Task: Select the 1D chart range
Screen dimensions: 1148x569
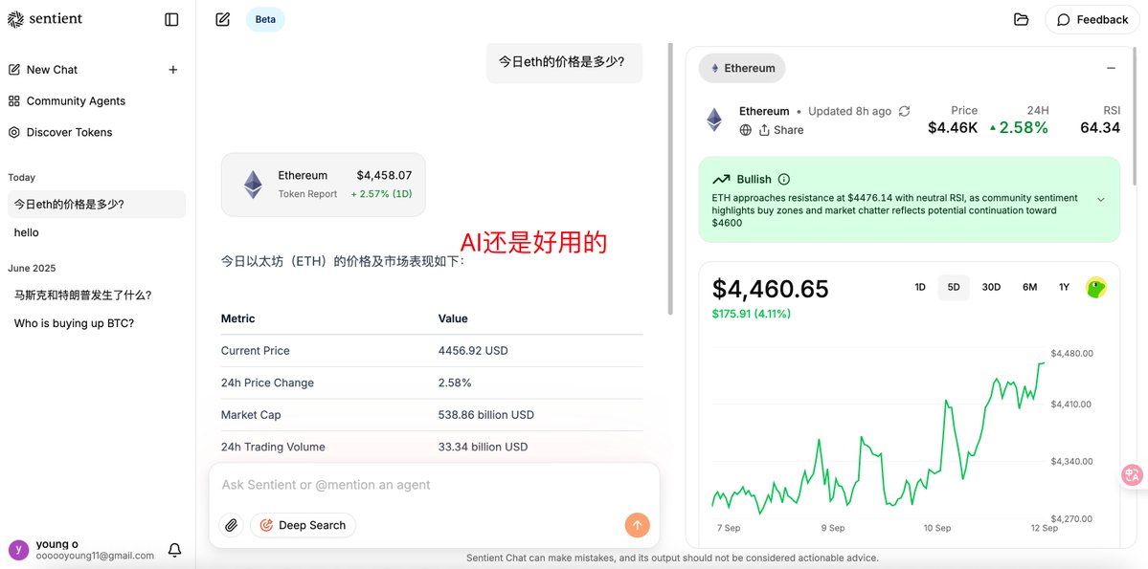Action: point(920,288)
